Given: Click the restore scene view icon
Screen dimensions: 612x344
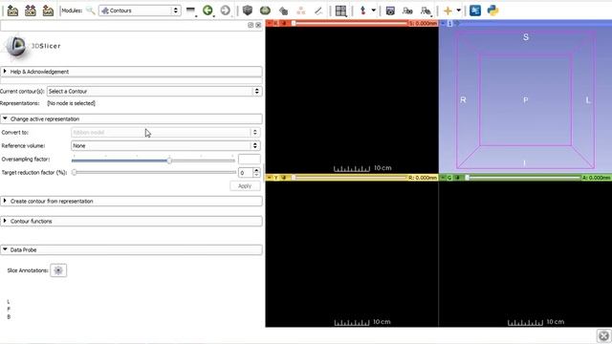Looking at the screenshot, I should point(426,11).
